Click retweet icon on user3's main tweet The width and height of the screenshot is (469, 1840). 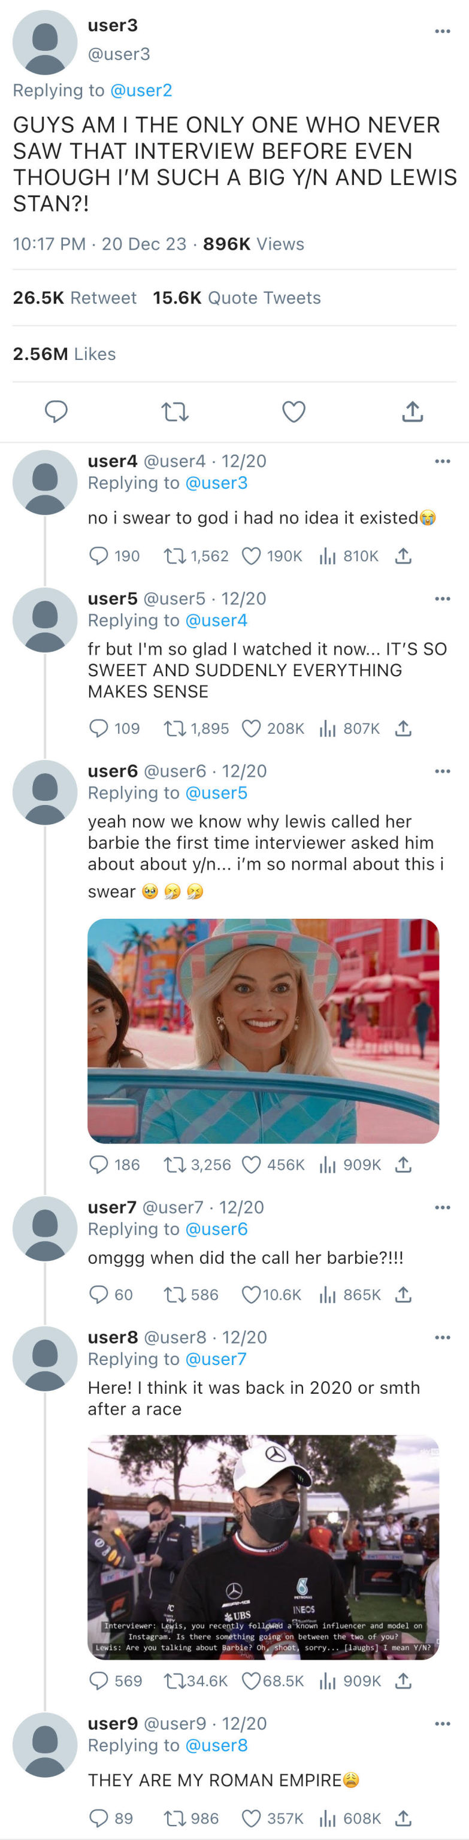pos(175,411)
